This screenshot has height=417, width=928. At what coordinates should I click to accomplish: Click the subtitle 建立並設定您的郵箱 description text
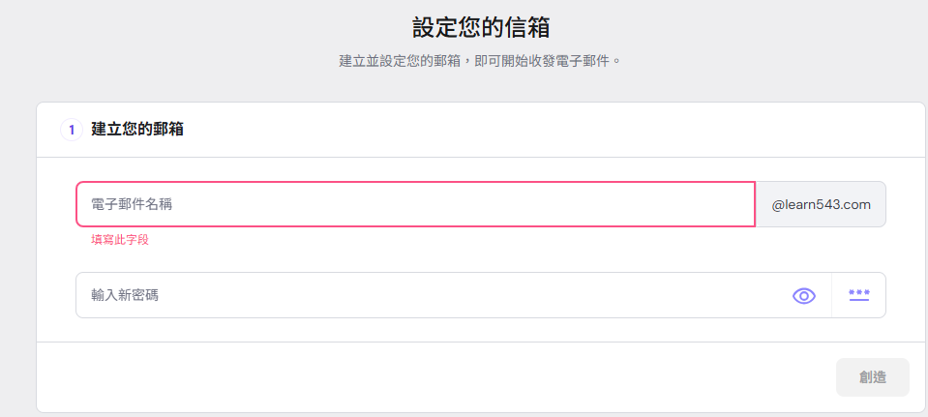(x=481, y=61)
